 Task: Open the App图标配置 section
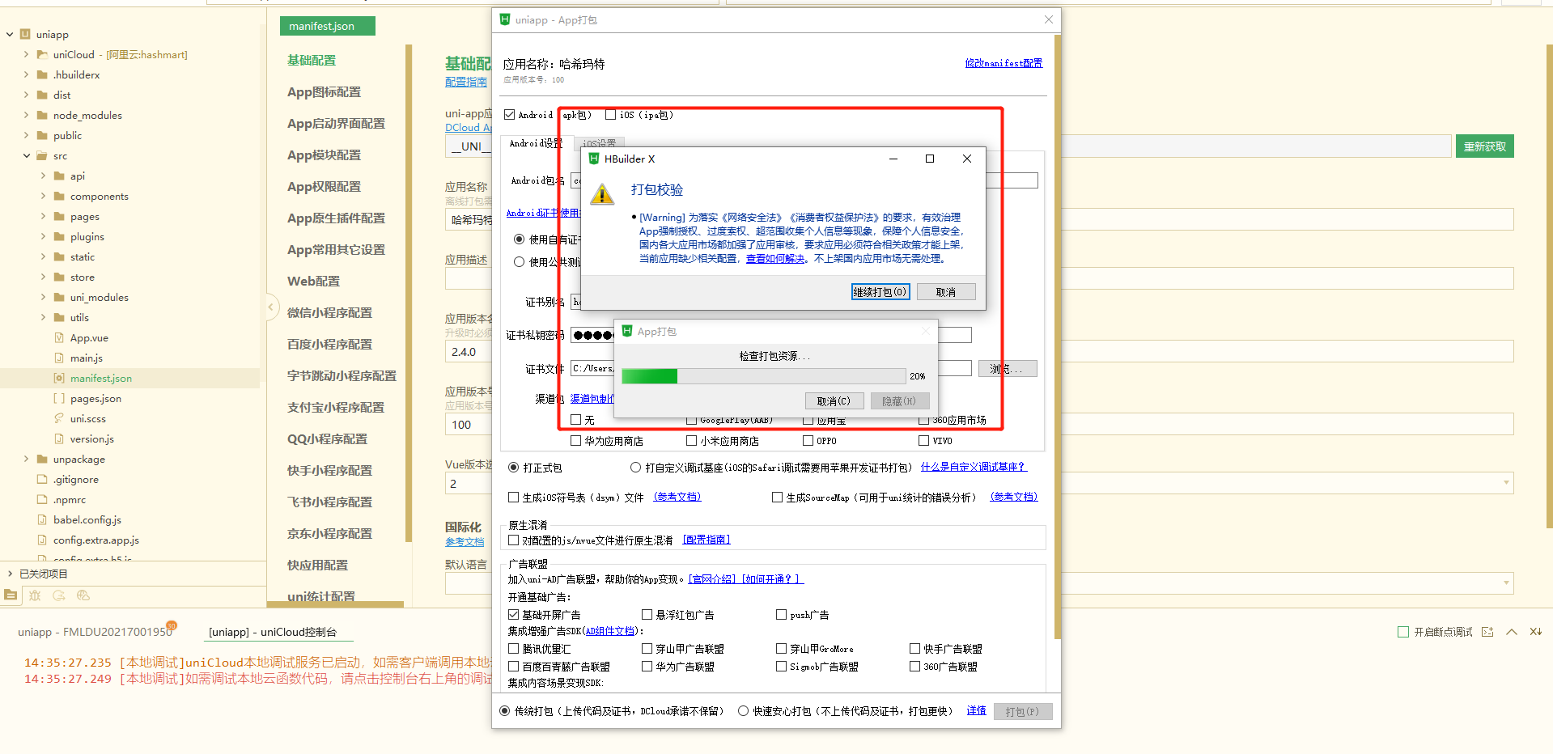click(x=325, y=92)
